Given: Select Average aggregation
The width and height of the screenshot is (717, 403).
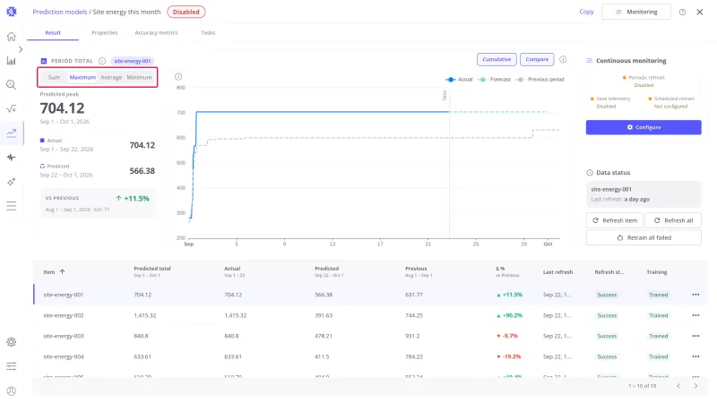Looking at the screenshot, I should (x=111, y=77).
